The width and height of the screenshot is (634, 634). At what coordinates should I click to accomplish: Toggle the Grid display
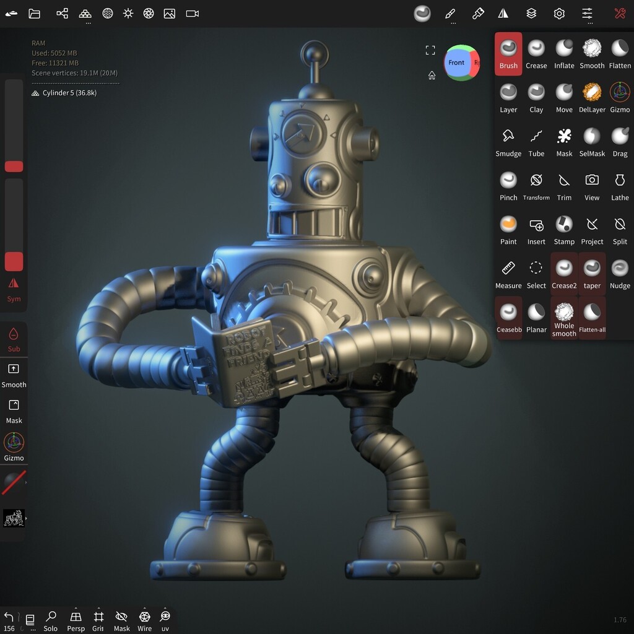[x=98, y=621]
